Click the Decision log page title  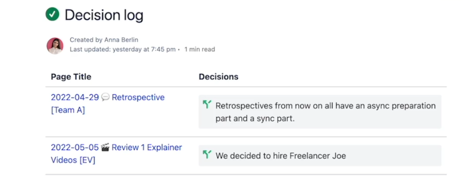coord(104,15)
